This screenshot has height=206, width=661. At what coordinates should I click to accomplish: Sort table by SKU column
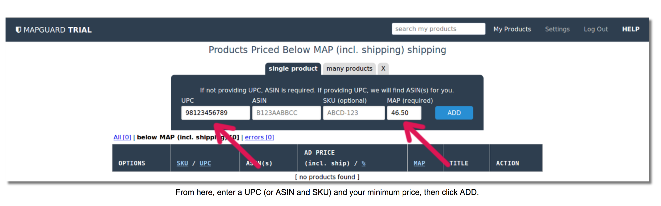(182, 163)
